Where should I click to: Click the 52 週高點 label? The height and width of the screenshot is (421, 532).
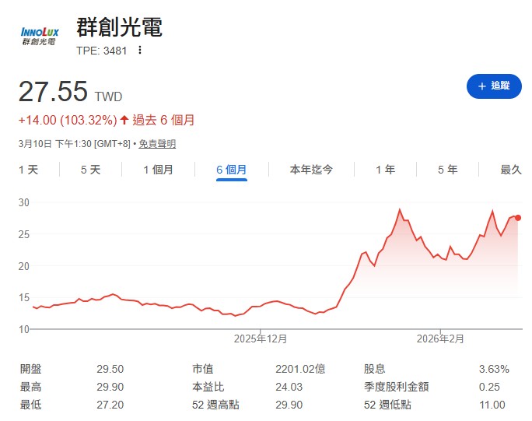215,405
